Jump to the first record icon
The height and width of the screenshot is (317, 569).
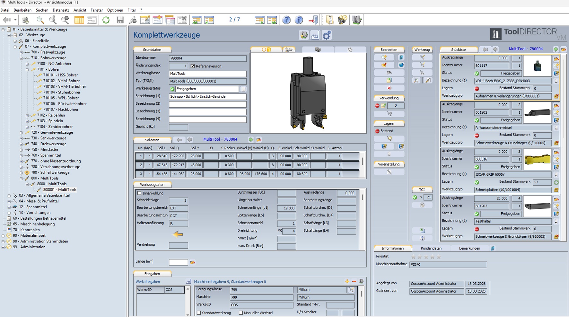(x=197, y=20)
